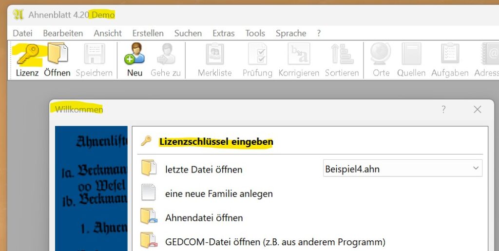499x251 pixels.
Task: Click the Korrigieren toolbar icon
Action: (299, 54)
